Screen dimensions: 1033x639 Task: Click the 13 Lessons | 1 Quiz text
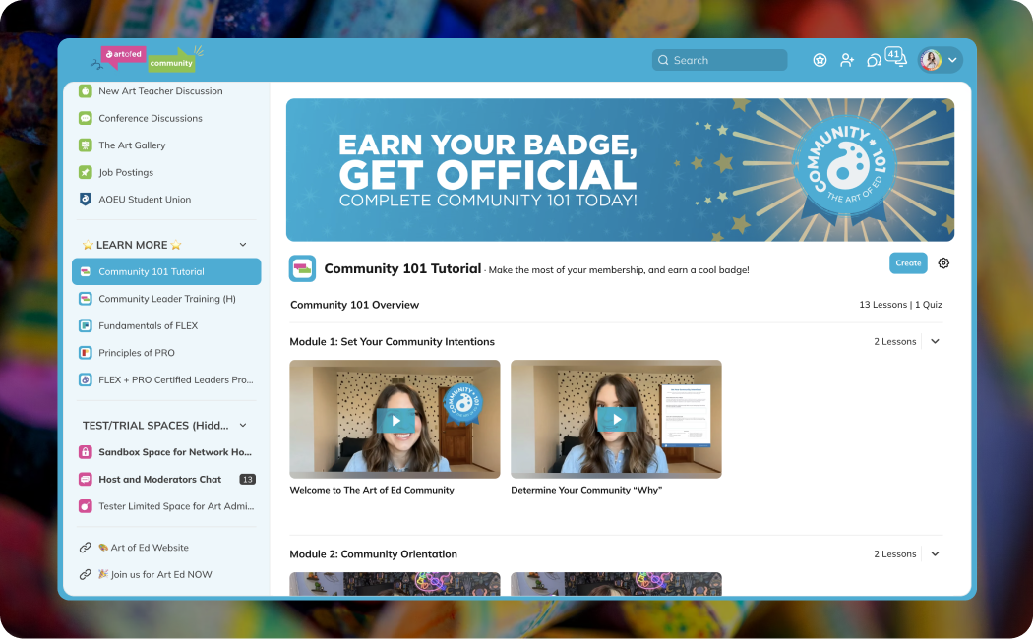coord(900,305)
